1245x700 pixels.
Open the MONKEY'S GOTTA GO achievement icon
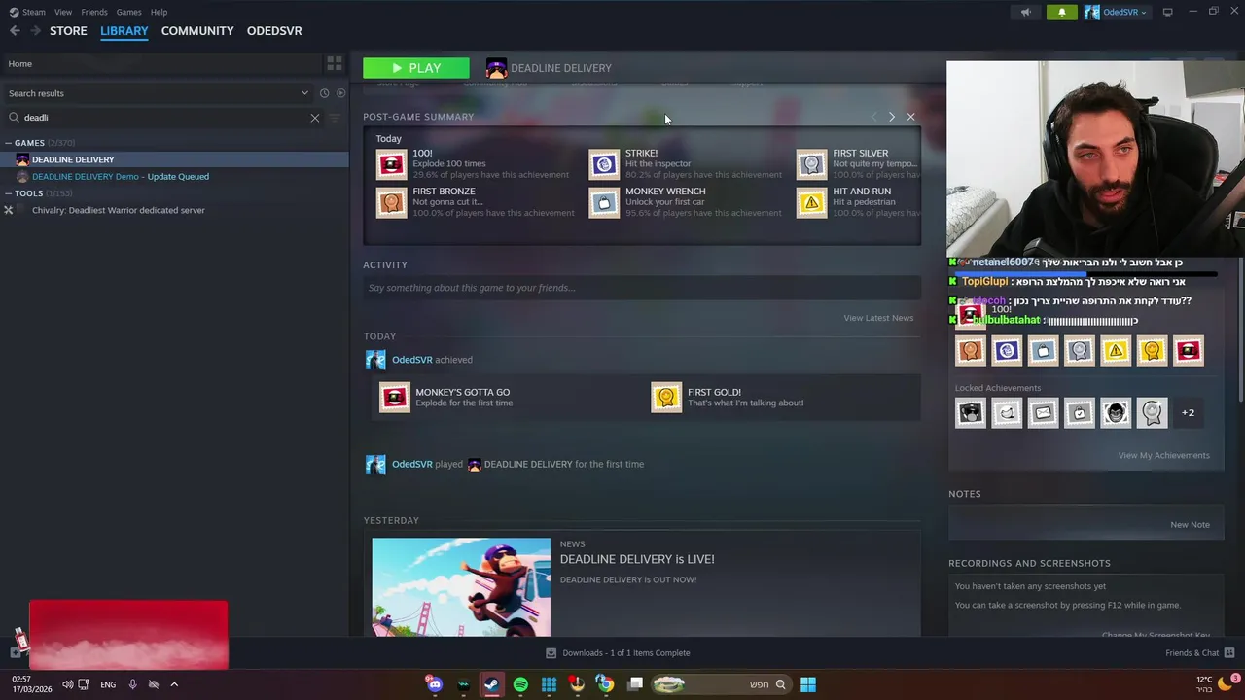point(394,398)
